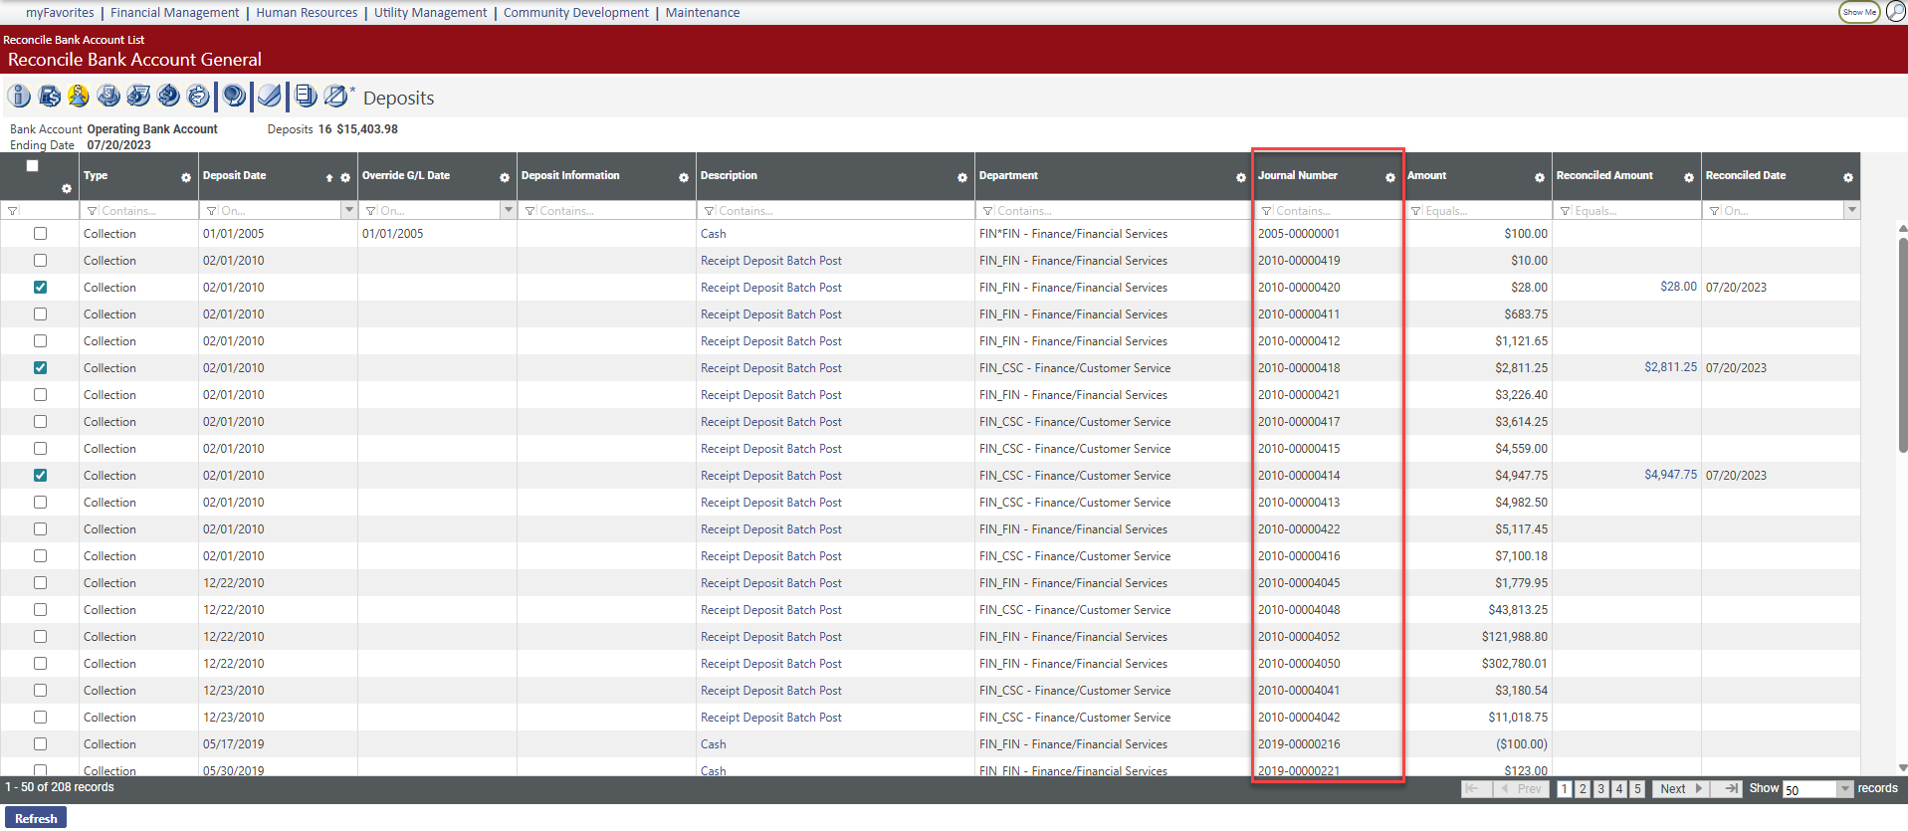Screen dimensions: 1908x831
Task: Click the pencil edit note toolbar icon
Action: click(336, 96)
